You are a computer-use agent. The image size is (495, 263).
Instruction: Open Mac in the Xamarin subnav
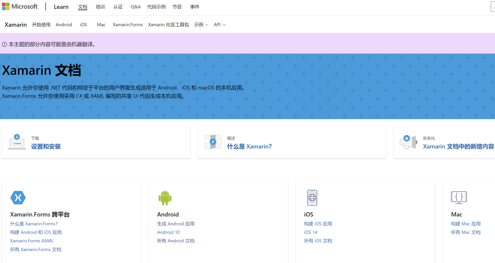[x=101, y=25]
